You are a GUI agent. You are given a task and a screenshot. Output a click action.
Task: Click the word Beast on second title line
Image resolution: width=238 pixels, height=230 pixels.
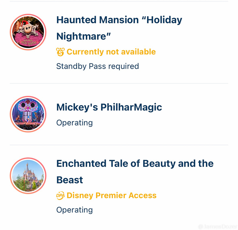point(70,180)
